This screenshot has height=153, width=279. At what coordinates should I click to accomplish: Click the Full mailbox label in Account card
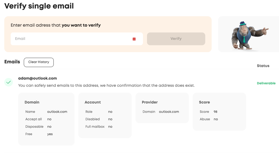click(95, 127)
